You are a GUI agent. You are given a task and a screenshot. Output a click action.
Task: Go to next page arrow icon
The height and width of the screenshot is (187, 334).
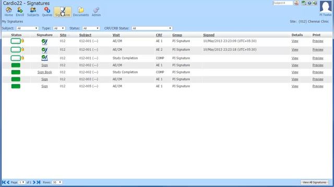pyautogui.click(x=34, y=182)
